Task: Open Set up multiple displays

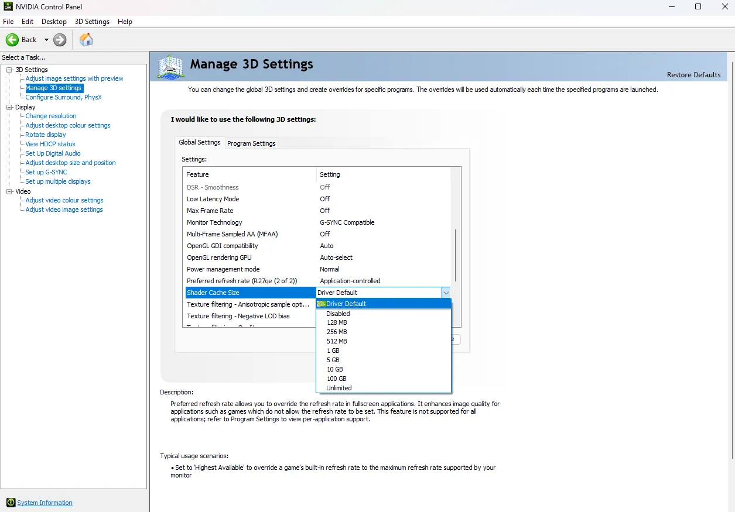Action: pyautogui.click(x=58, y=181)
